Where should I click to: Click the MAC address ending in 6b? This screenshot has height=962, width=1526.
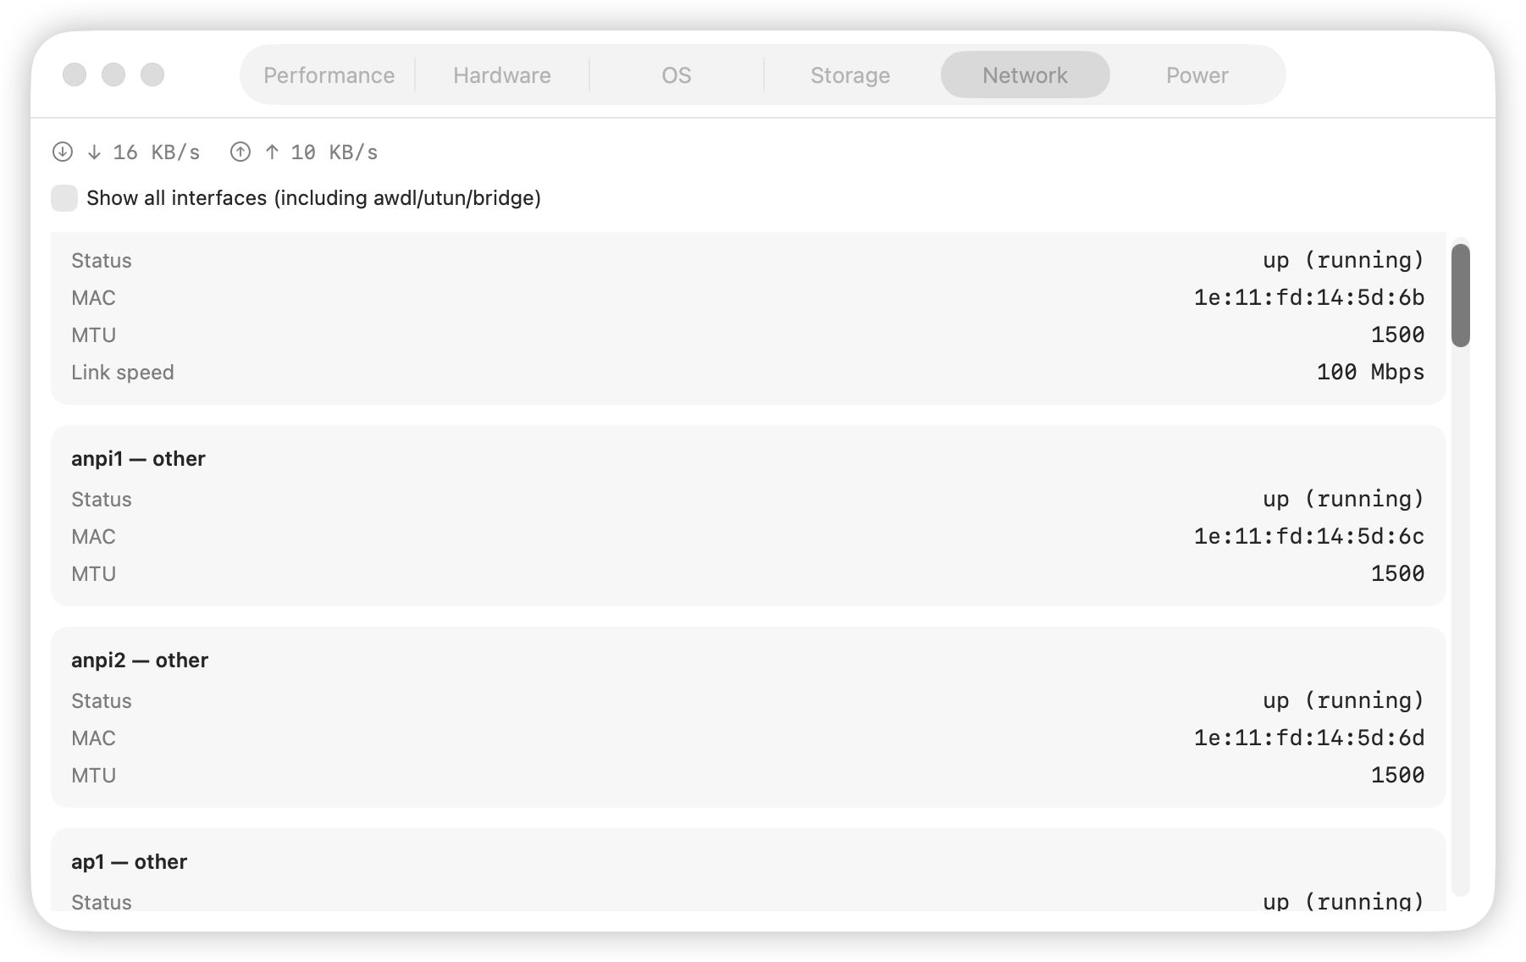click(x=1308, y=298)
